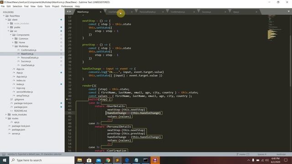The image size is (292, 164).
Task: Open Confirmation.js in the sidebar
Action: (x=28, y=50)
